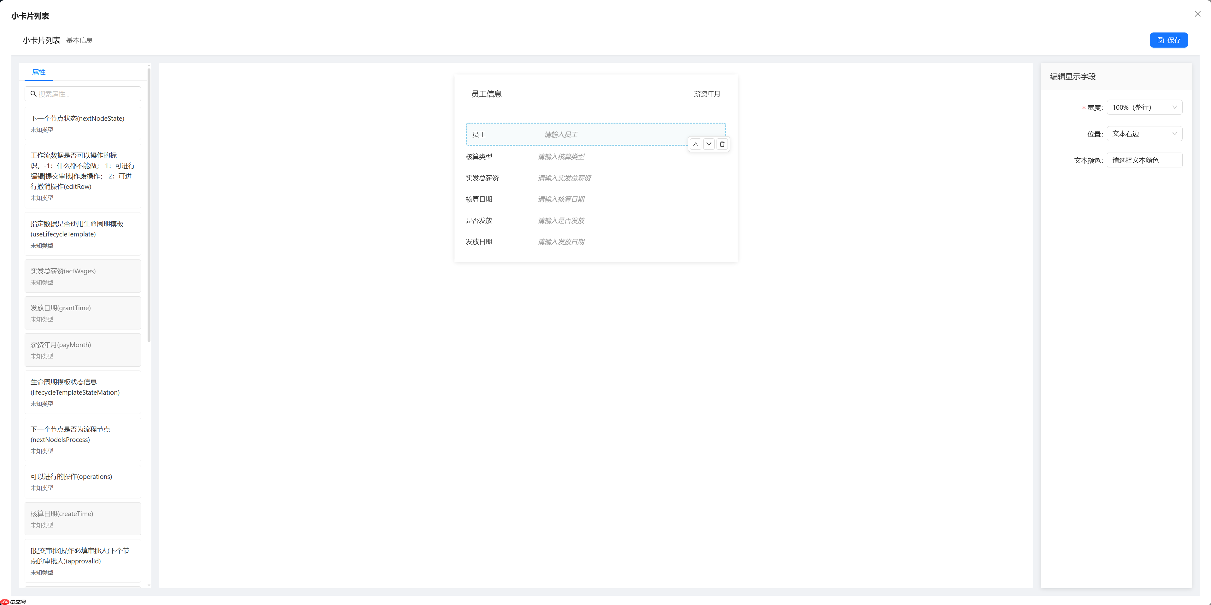This screenshot has height=605, width=1211.
Task: Select the 基本信息 tab label
Action: (79, 40)
